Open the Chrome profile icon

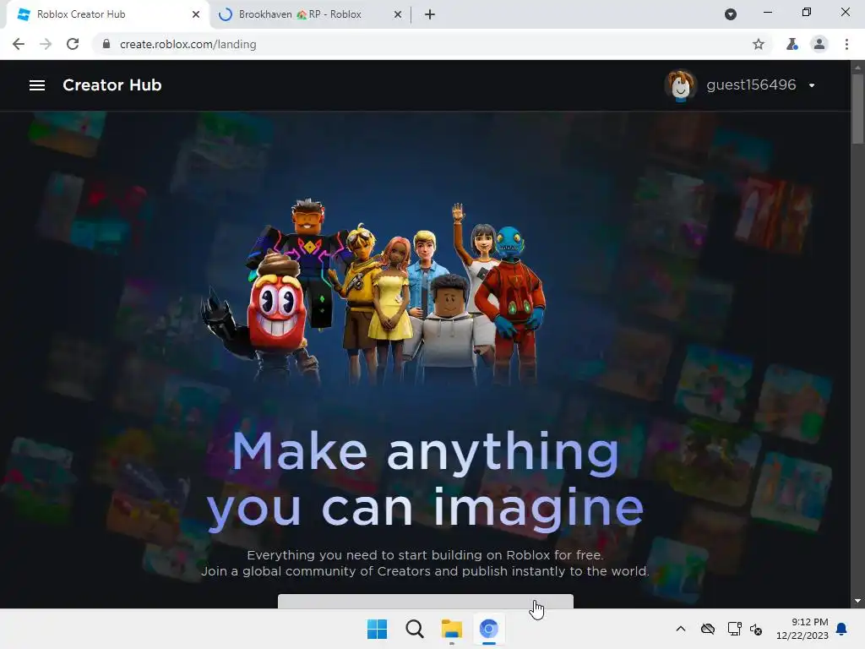(819, 44)
